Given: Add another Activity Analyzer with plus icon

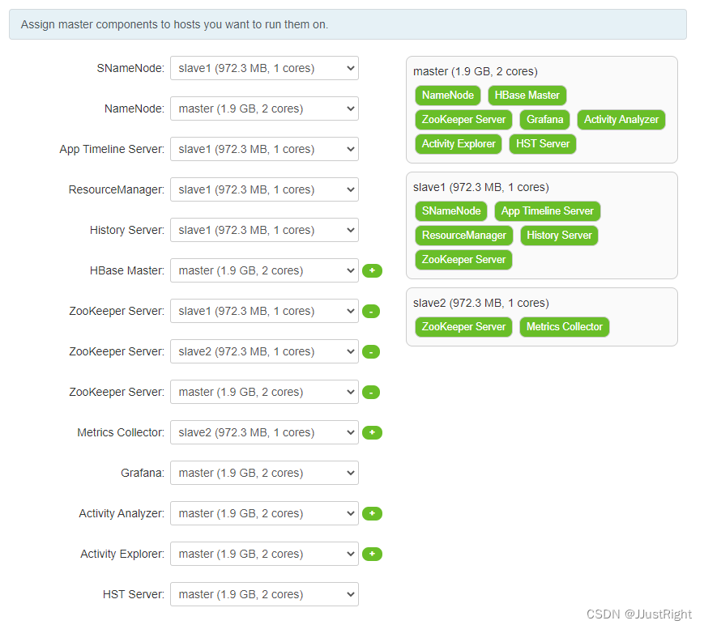Looking at the screenshot, I should [372, 513].
